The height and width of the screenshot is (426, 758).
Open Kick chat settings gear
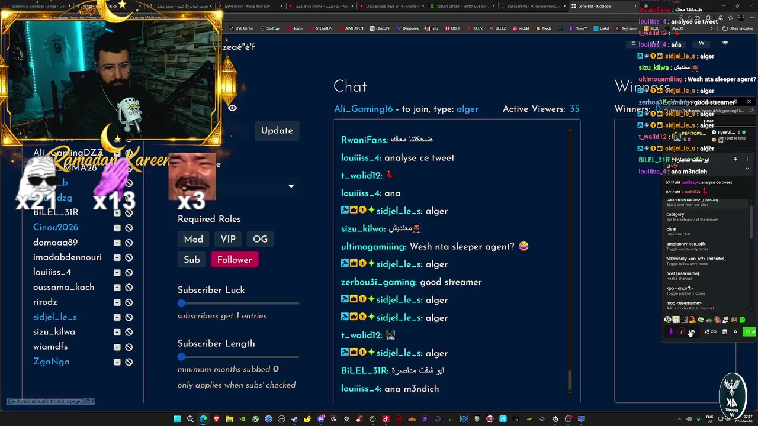click(735, 332)
